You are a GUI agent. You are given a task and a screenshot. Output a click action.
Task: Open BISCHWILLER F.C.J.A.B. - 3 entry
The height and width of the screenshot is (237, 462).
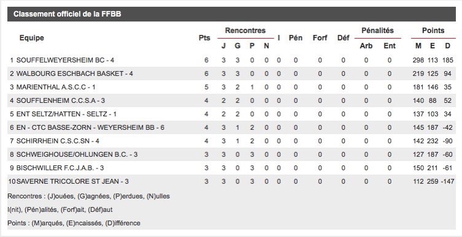[60, 168]
